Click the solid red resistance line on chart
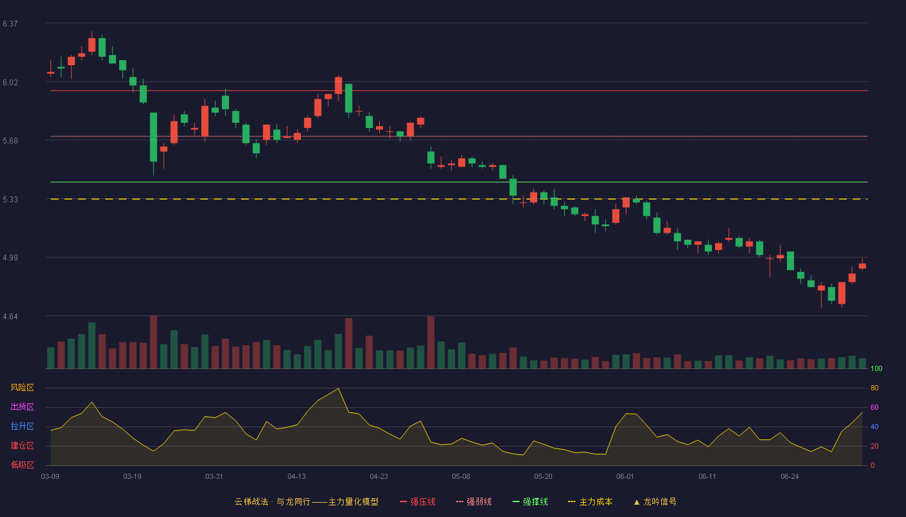The height and width of the screenshot is (517, 906). coord(459,90)
